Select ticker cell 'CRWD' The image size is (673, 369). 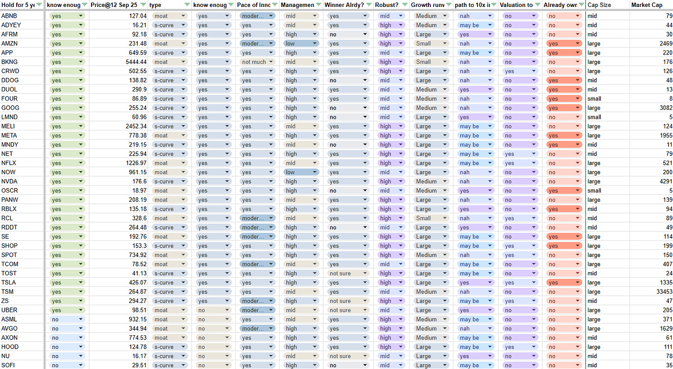click(23, 71)
